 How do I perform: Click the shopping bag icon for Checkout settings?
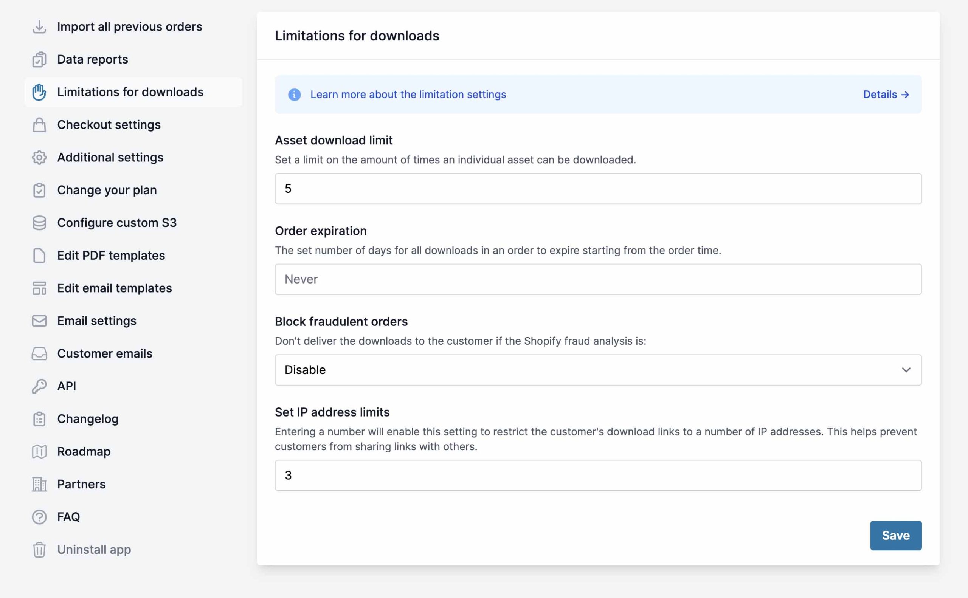39,125
